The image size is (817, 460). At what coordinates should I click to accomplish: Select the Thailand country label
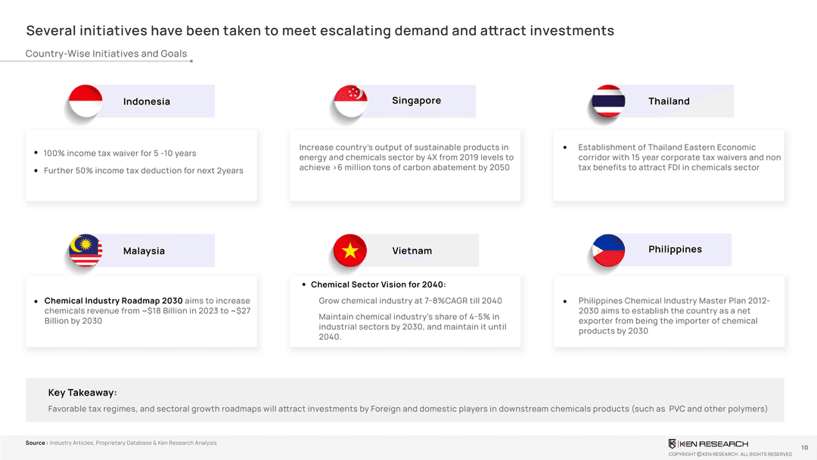669,101
